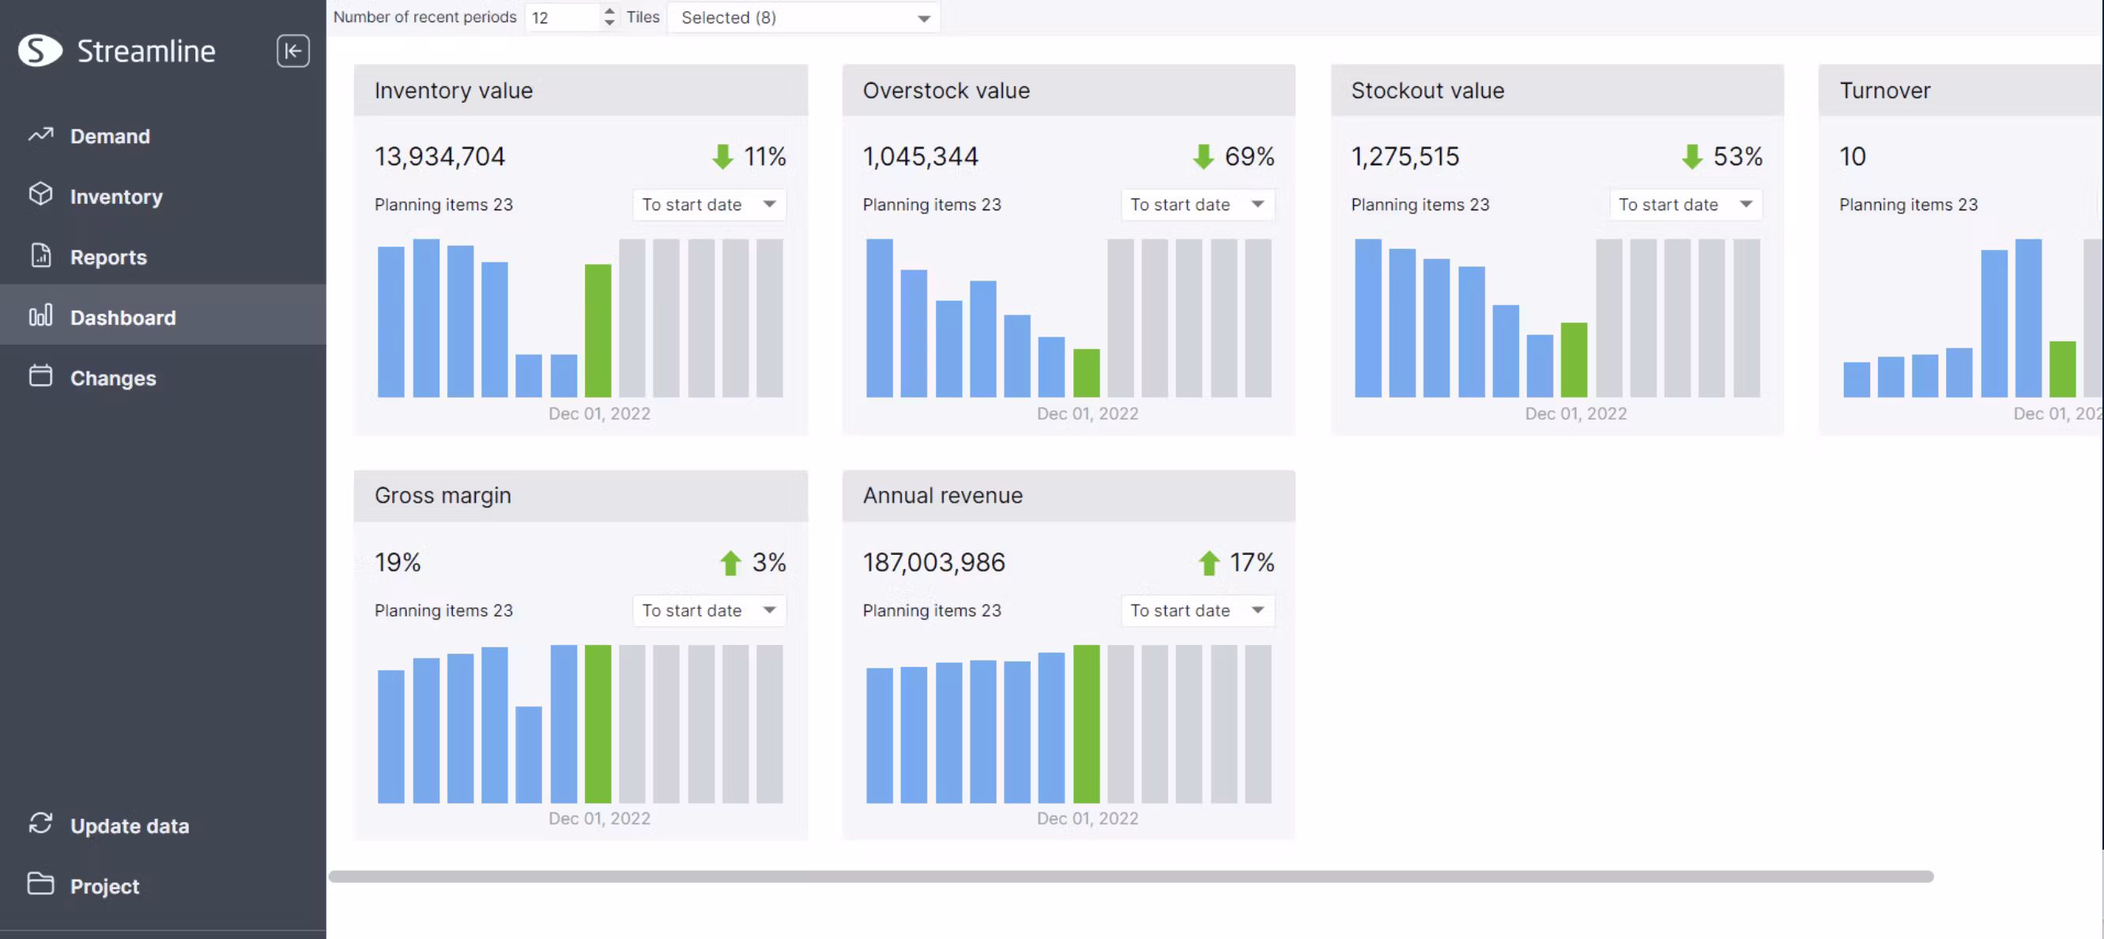Open the Tiles Selected (8) dropdown

[x=804, y=17]
